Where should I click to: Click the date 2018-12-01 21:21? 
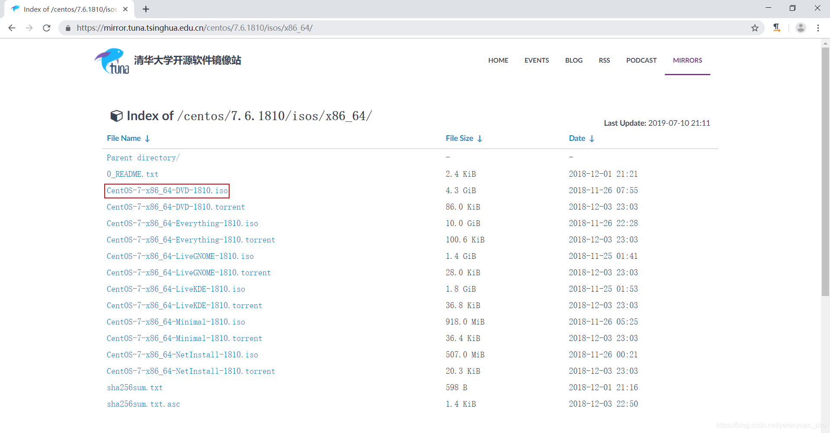pos(603,174)
